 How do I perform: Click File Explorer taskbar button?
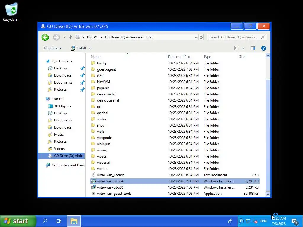coord(74,221)
